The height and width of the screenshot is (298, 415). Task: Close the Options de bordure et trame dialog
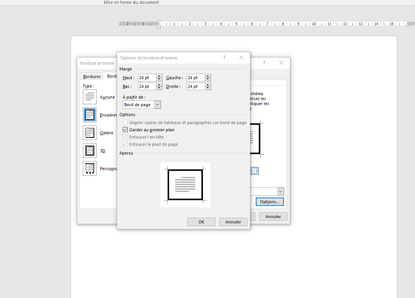pyautogui.click(x=241, y=57)
